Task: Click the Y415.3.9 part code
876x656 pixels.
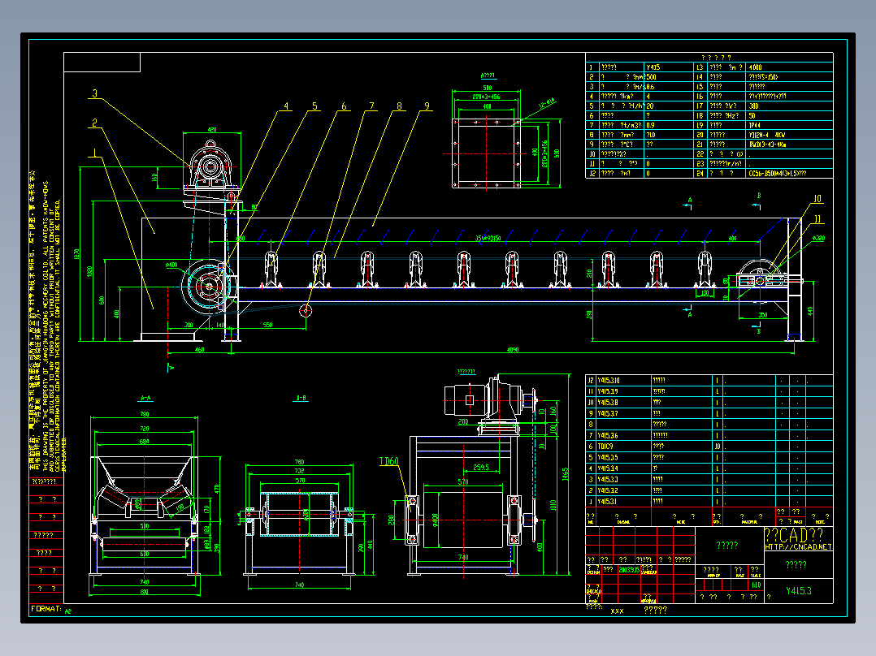Action: click(608, 391)
